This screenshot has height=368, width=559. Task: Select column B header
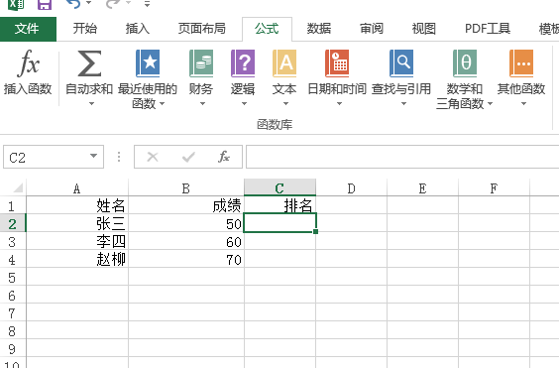(186, 187)
